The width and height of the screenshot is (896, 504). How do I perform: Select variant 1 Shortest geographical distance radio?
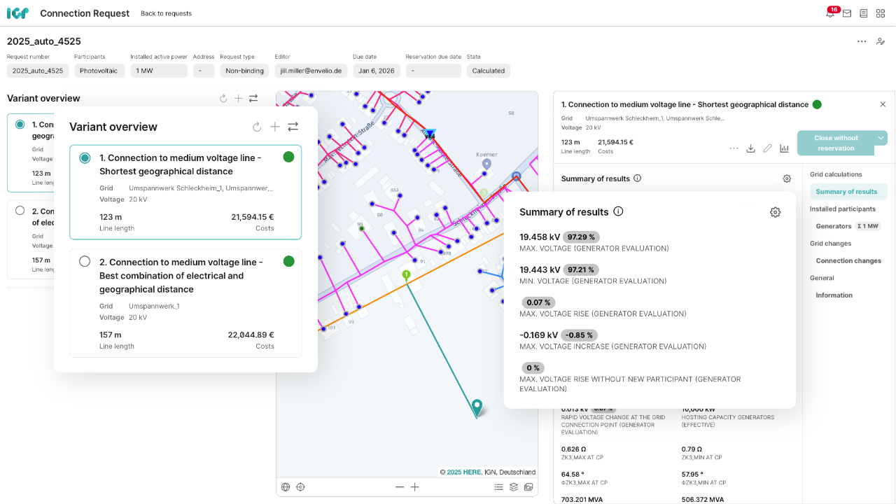pos(85,158)
